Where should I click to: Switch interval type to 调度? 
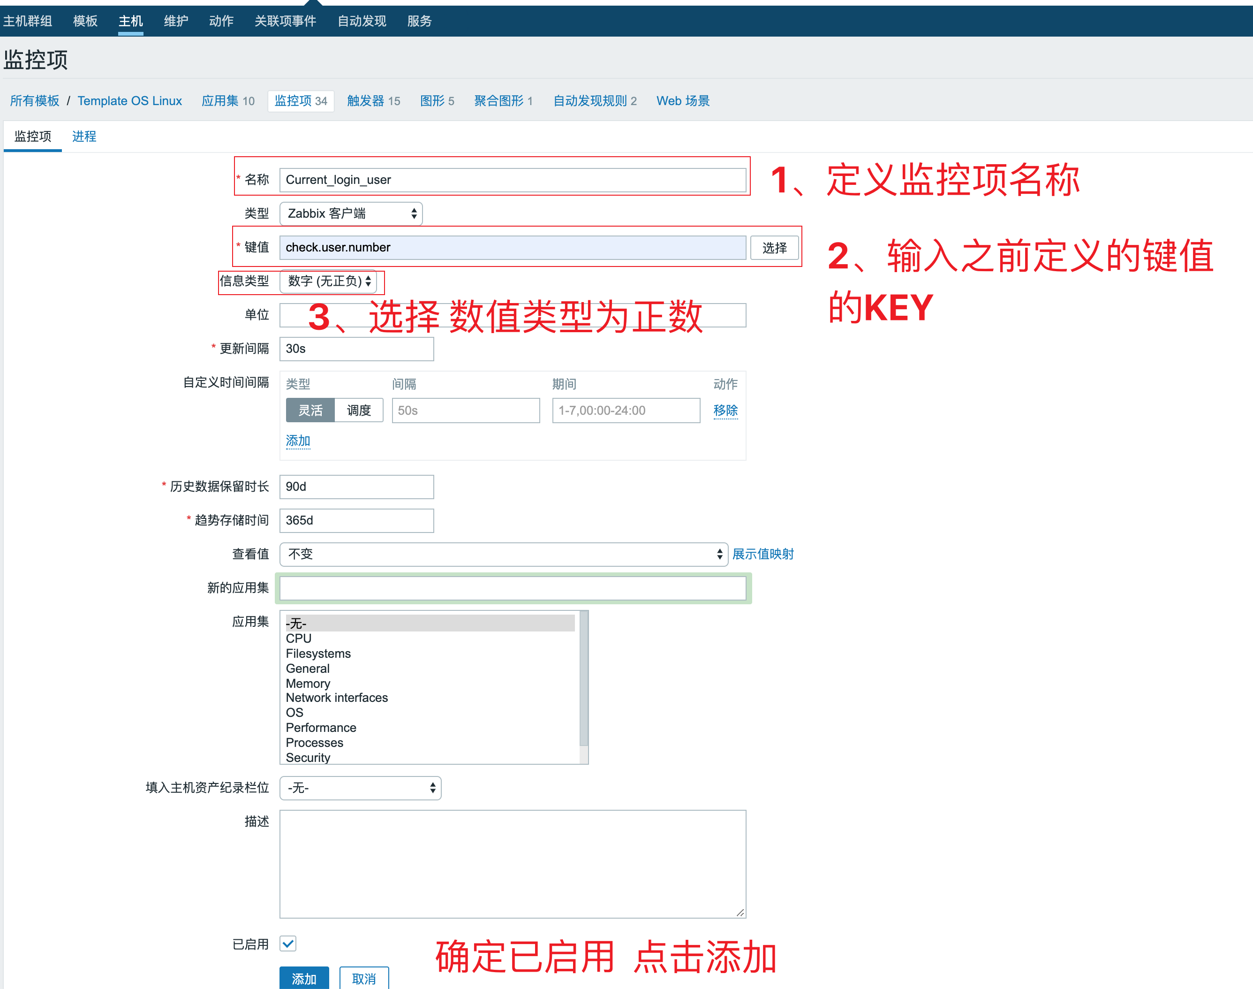coord(359,410)
